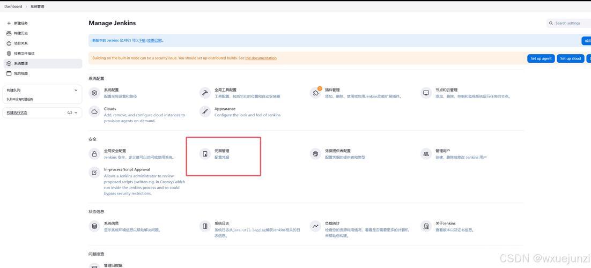Image resolution: width=591 pixels, height=268 pixels.
Task: Click the 管理旧数据 item title
Action: tap(113, 266)
